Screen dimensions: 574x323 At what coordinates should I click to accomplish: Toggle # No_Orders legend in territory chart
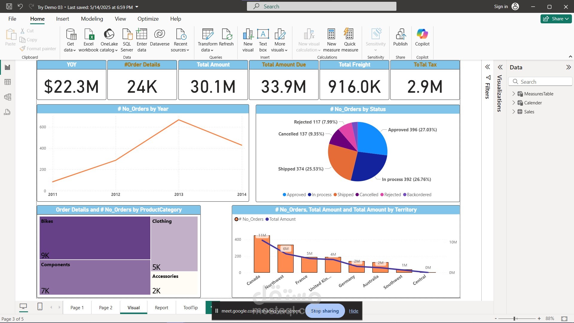[249, 219]
